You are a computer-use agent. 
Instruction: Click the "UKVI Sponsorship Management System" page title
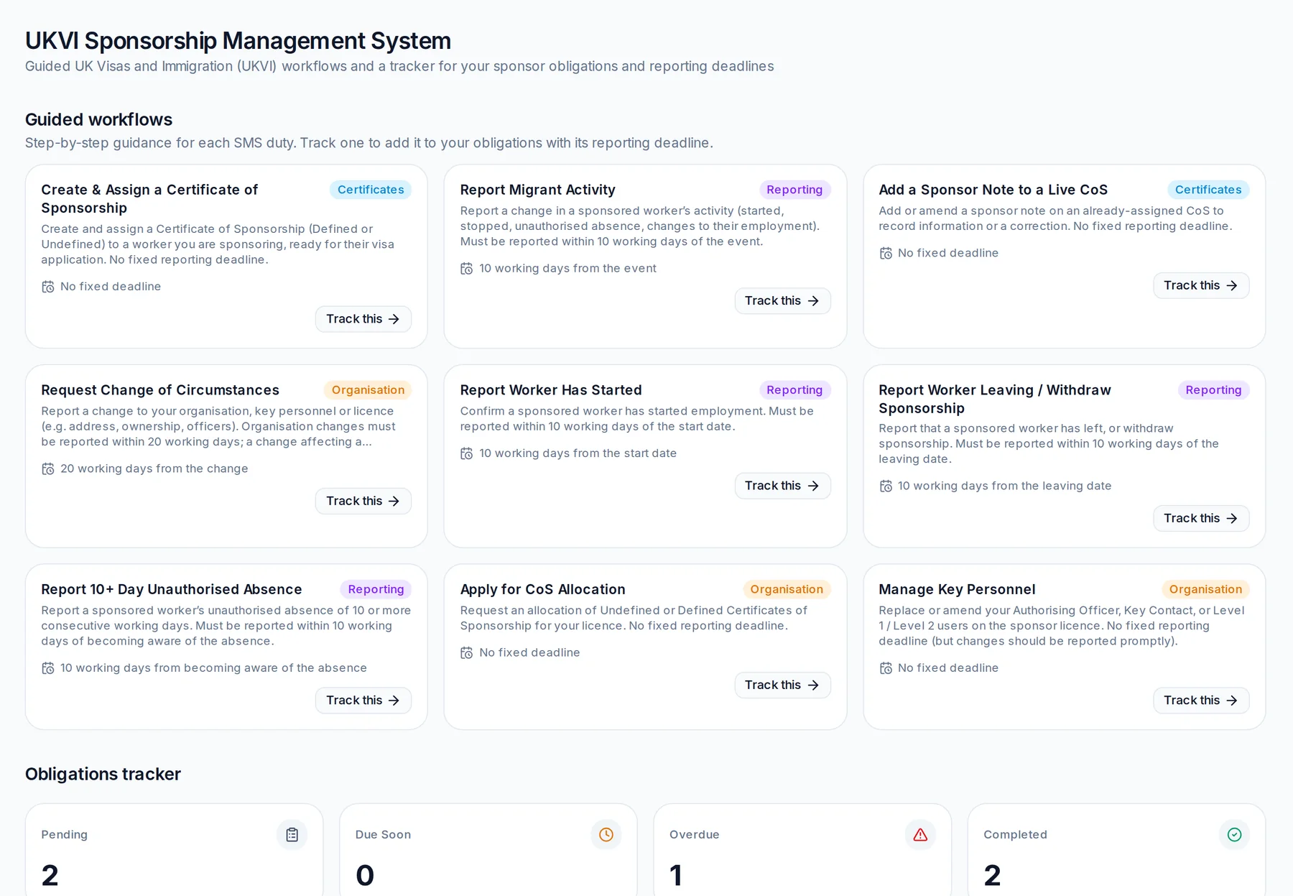(238, 41)
